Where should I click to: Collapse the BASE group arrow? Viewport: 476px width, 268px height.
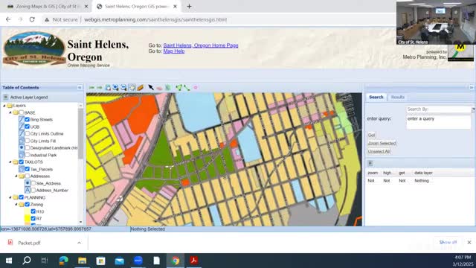tap(10, 112)
